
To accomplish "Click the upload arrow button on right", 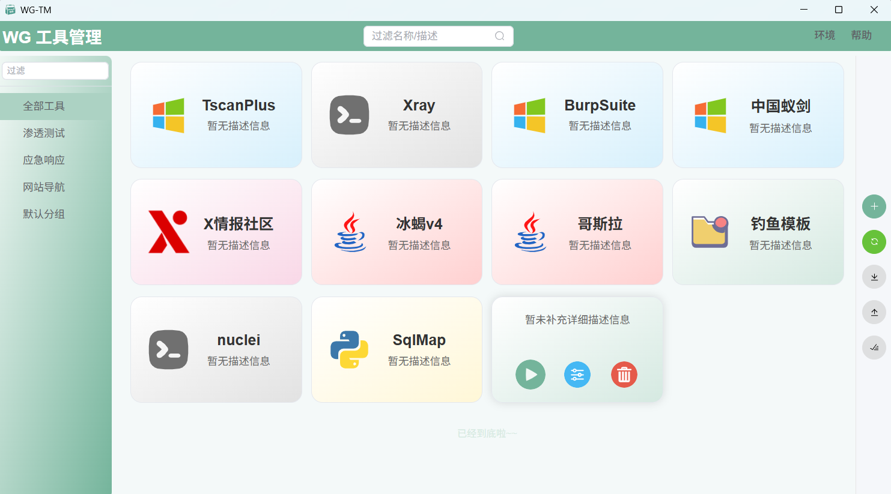I will tap(874, 312).
